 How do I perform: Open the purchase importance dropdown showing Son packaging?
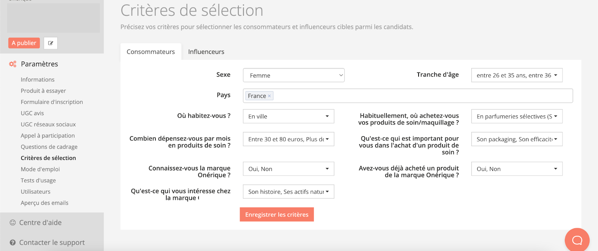[x=517, y=139]
